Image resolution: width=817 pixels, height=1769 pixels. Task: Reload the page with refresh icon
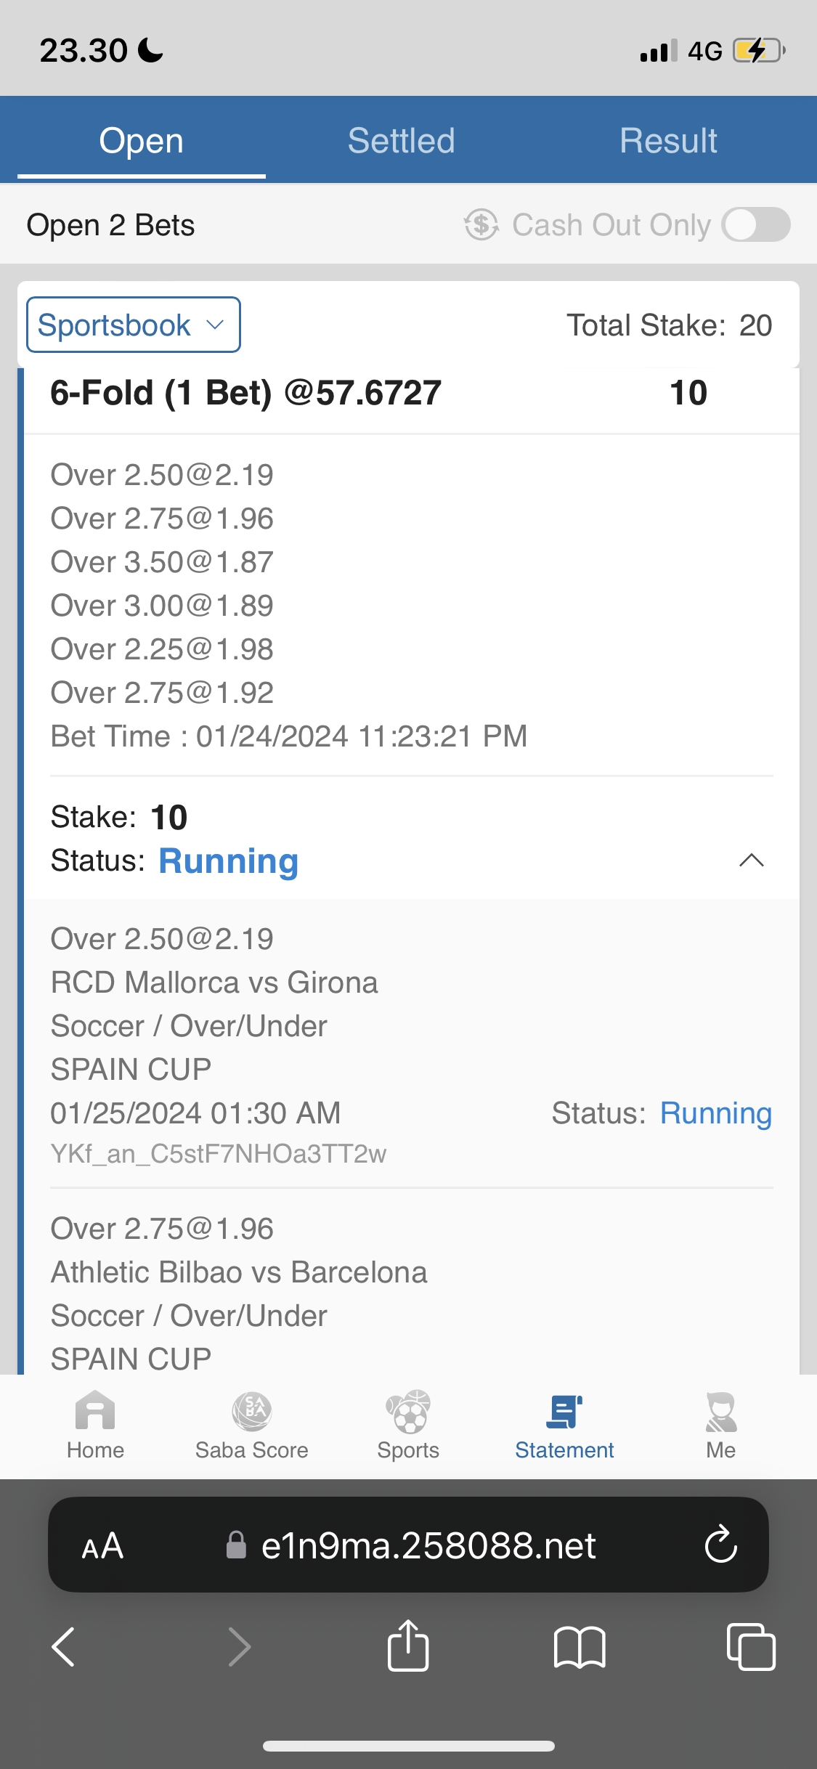(x=720, y=1545)
